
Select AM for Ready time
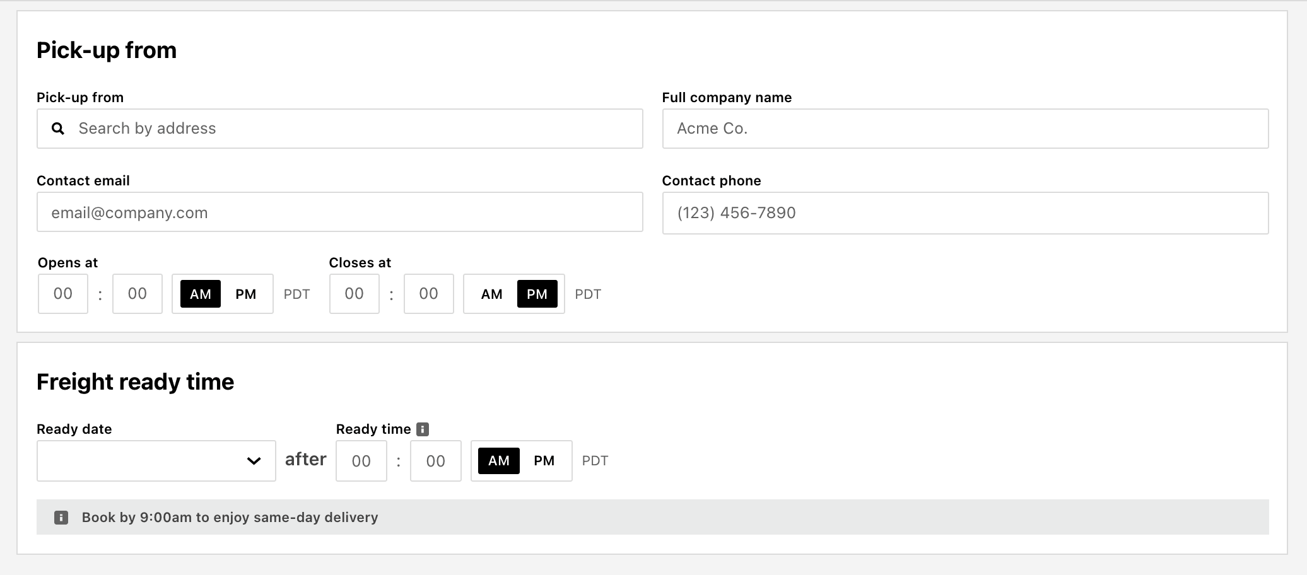(499, 461)
